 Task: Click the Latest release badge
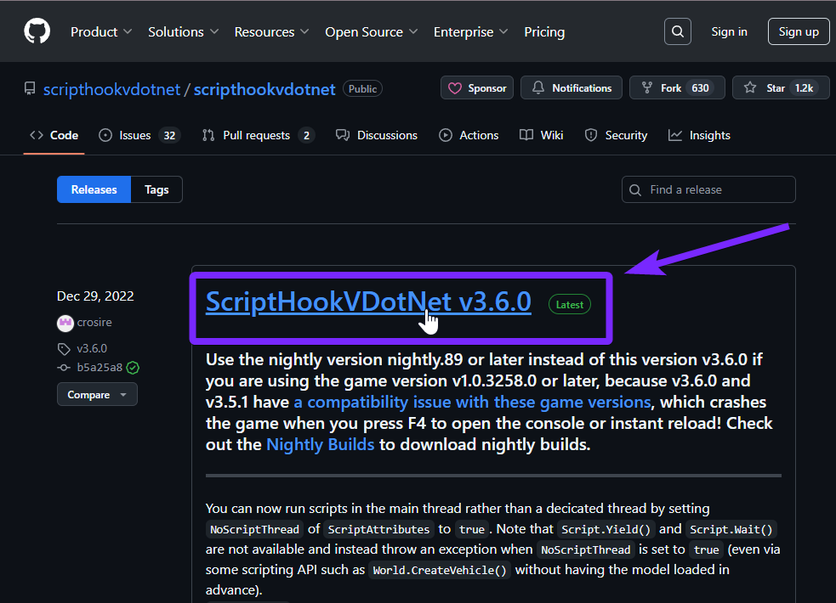point(570,304)
